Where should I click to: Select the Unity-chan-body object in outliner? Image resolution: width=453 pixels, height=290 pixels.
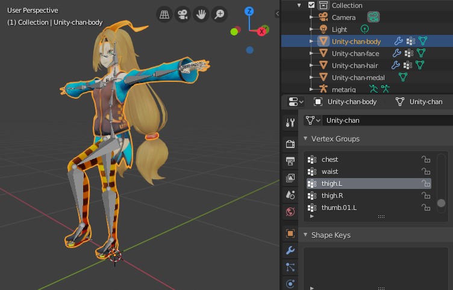356,42
